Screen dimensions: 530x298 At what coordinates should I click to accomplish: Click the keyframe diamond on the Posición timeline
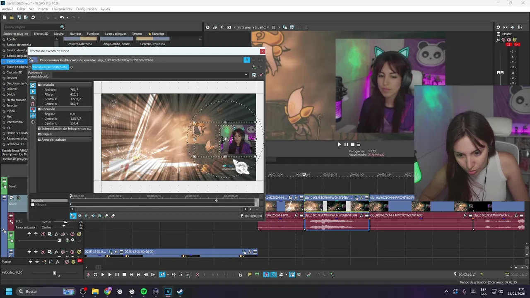(216, 200)
